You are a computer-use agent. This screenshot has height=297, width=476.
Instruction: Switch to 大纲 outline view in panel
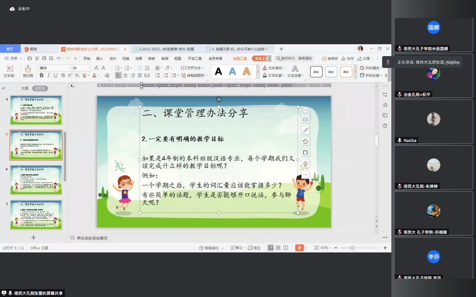click(25, 88)
